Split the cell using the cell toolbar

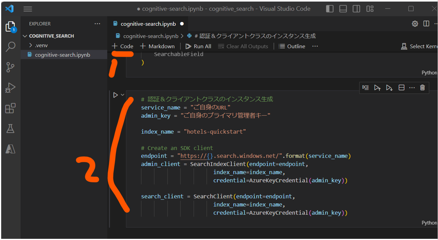(x=401, y=87)
